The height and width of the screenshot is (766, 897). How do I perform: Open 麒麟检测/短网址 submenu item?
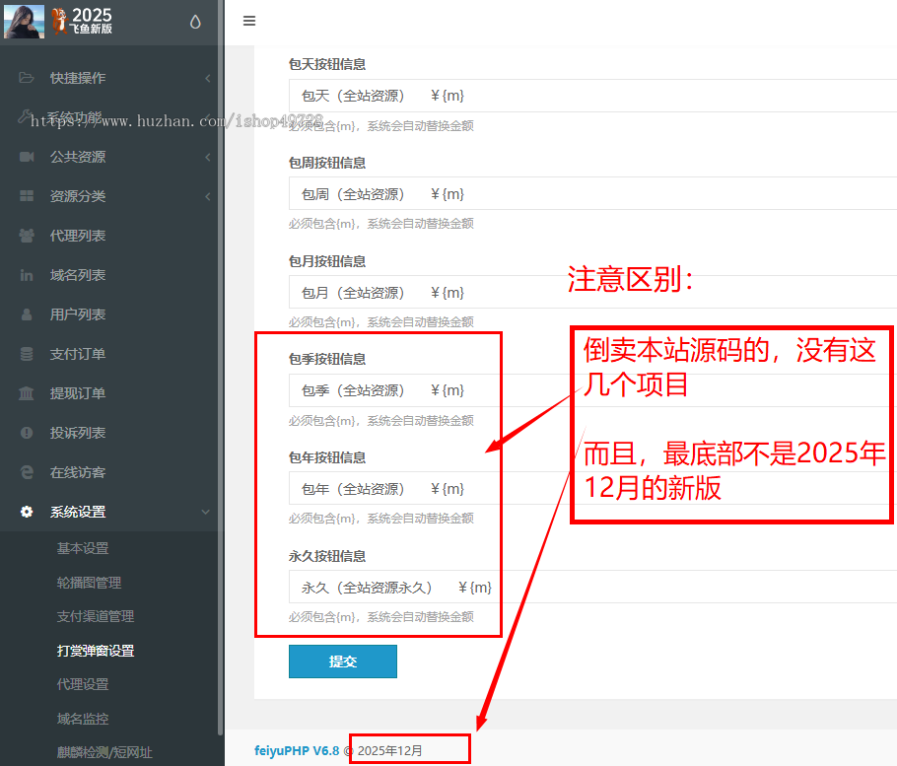pos(104,753)
